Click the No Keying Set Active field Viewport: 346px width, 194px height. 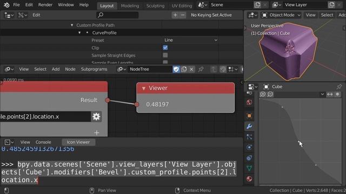(211, 15)
